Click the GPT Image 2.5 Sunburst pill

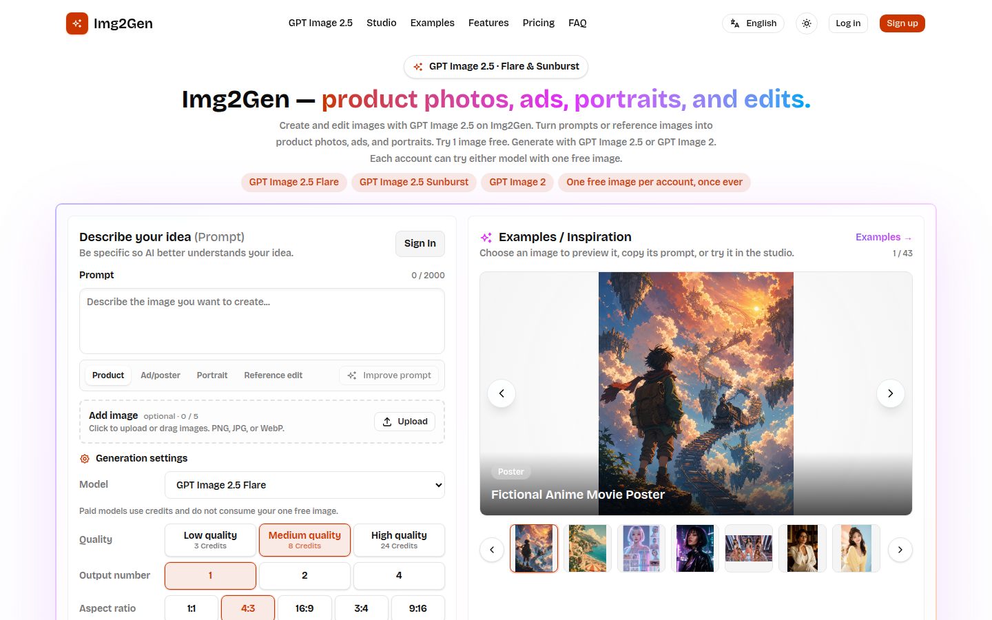pos(414,183)
